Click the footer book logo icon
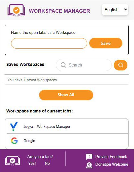 click(12, 161)
